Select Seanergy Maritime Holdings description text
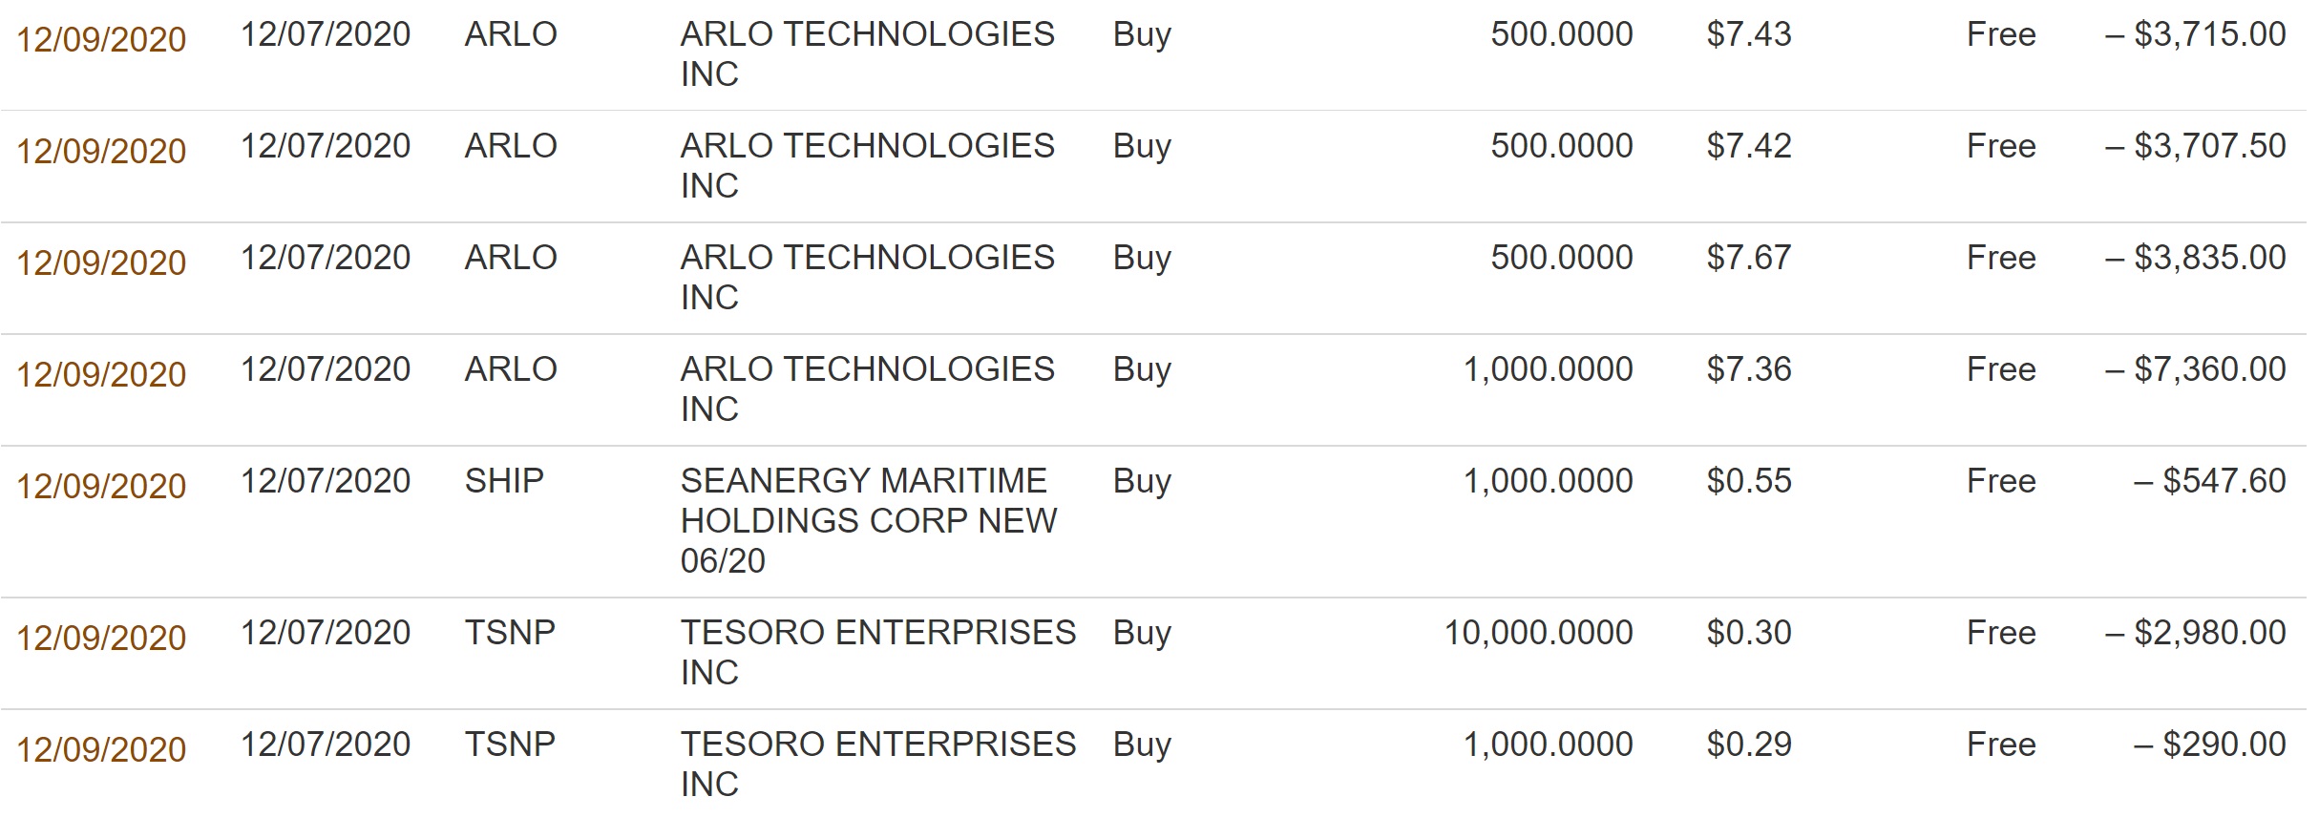 click(x=869, y=520)
